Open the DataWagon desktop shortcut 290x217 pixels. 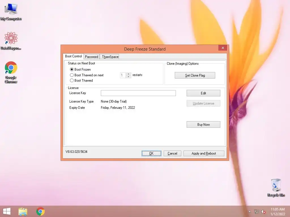tap(11, 41)
